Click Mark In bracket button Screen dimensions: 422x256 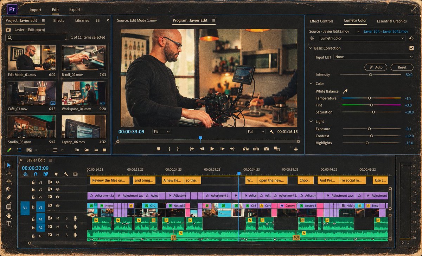pos(170,149)
